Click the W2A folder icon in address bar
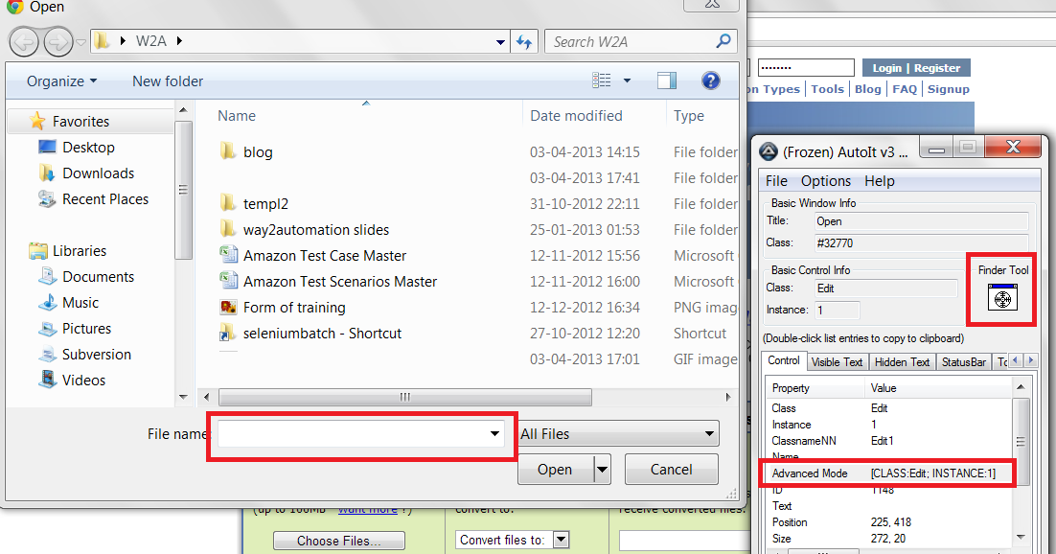1056x554 pixels. pyautogui.click(x=102, y=41)
